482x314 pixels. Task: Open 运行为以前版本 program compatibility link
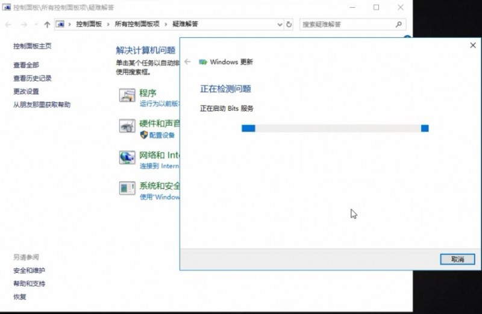(x=160, y=104)
